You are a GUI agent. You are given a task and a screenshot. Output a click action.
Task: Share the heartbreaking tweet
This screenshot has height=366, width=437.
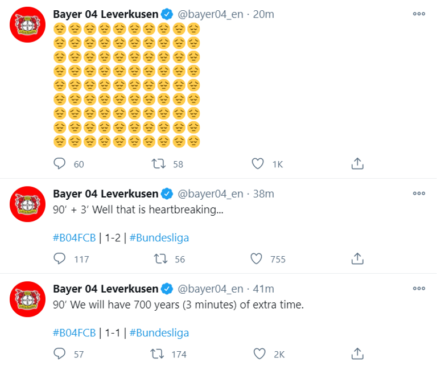357,259
